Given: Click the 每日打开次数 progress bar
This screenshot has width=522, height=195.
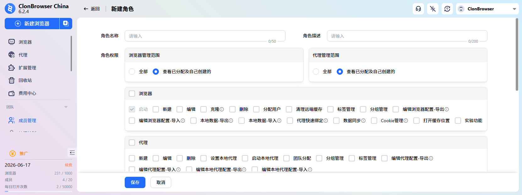Looking at the screenshot, I should coord(38,191).
